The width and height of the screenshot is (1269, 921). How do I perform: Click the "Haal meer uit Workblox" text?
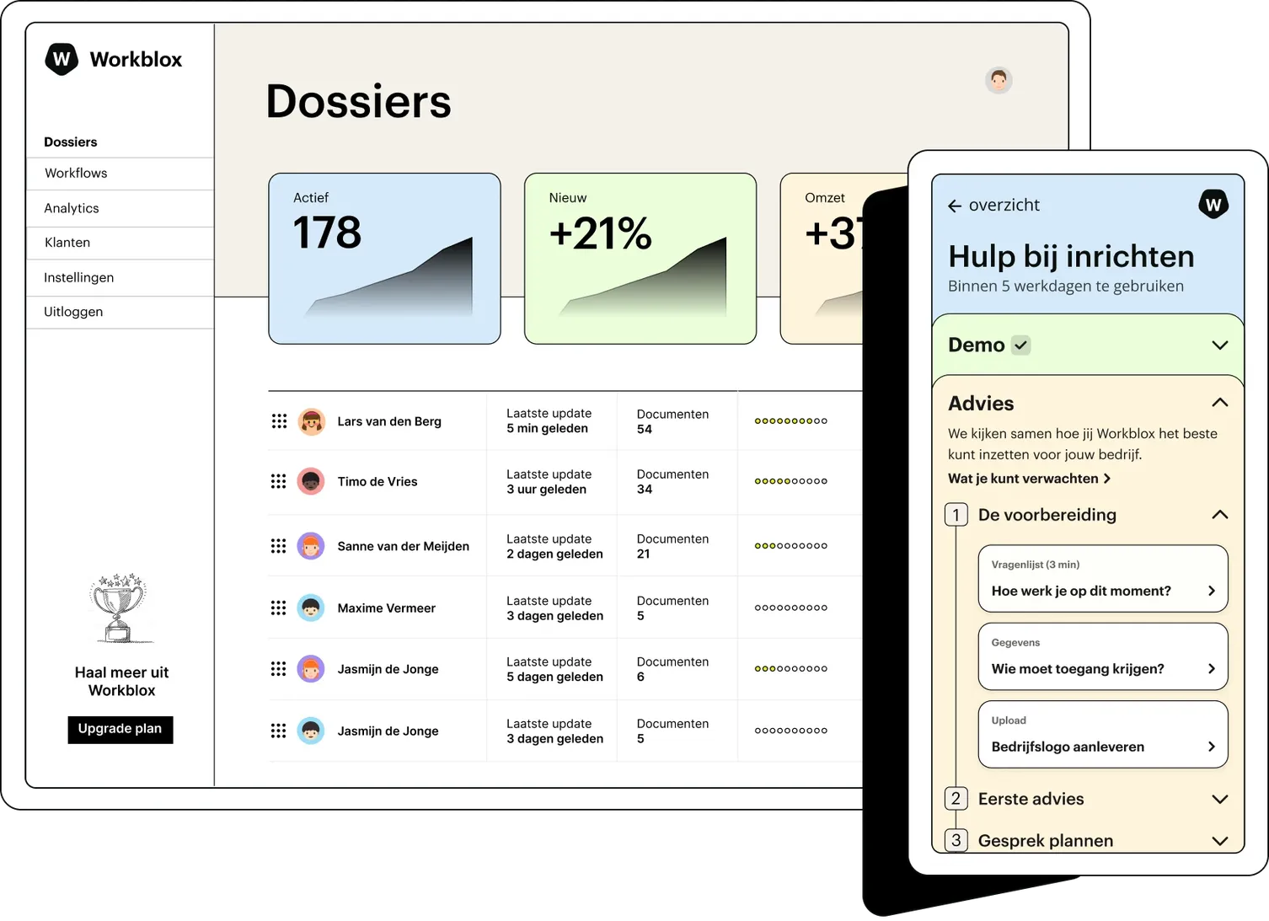tap(122, 682)
